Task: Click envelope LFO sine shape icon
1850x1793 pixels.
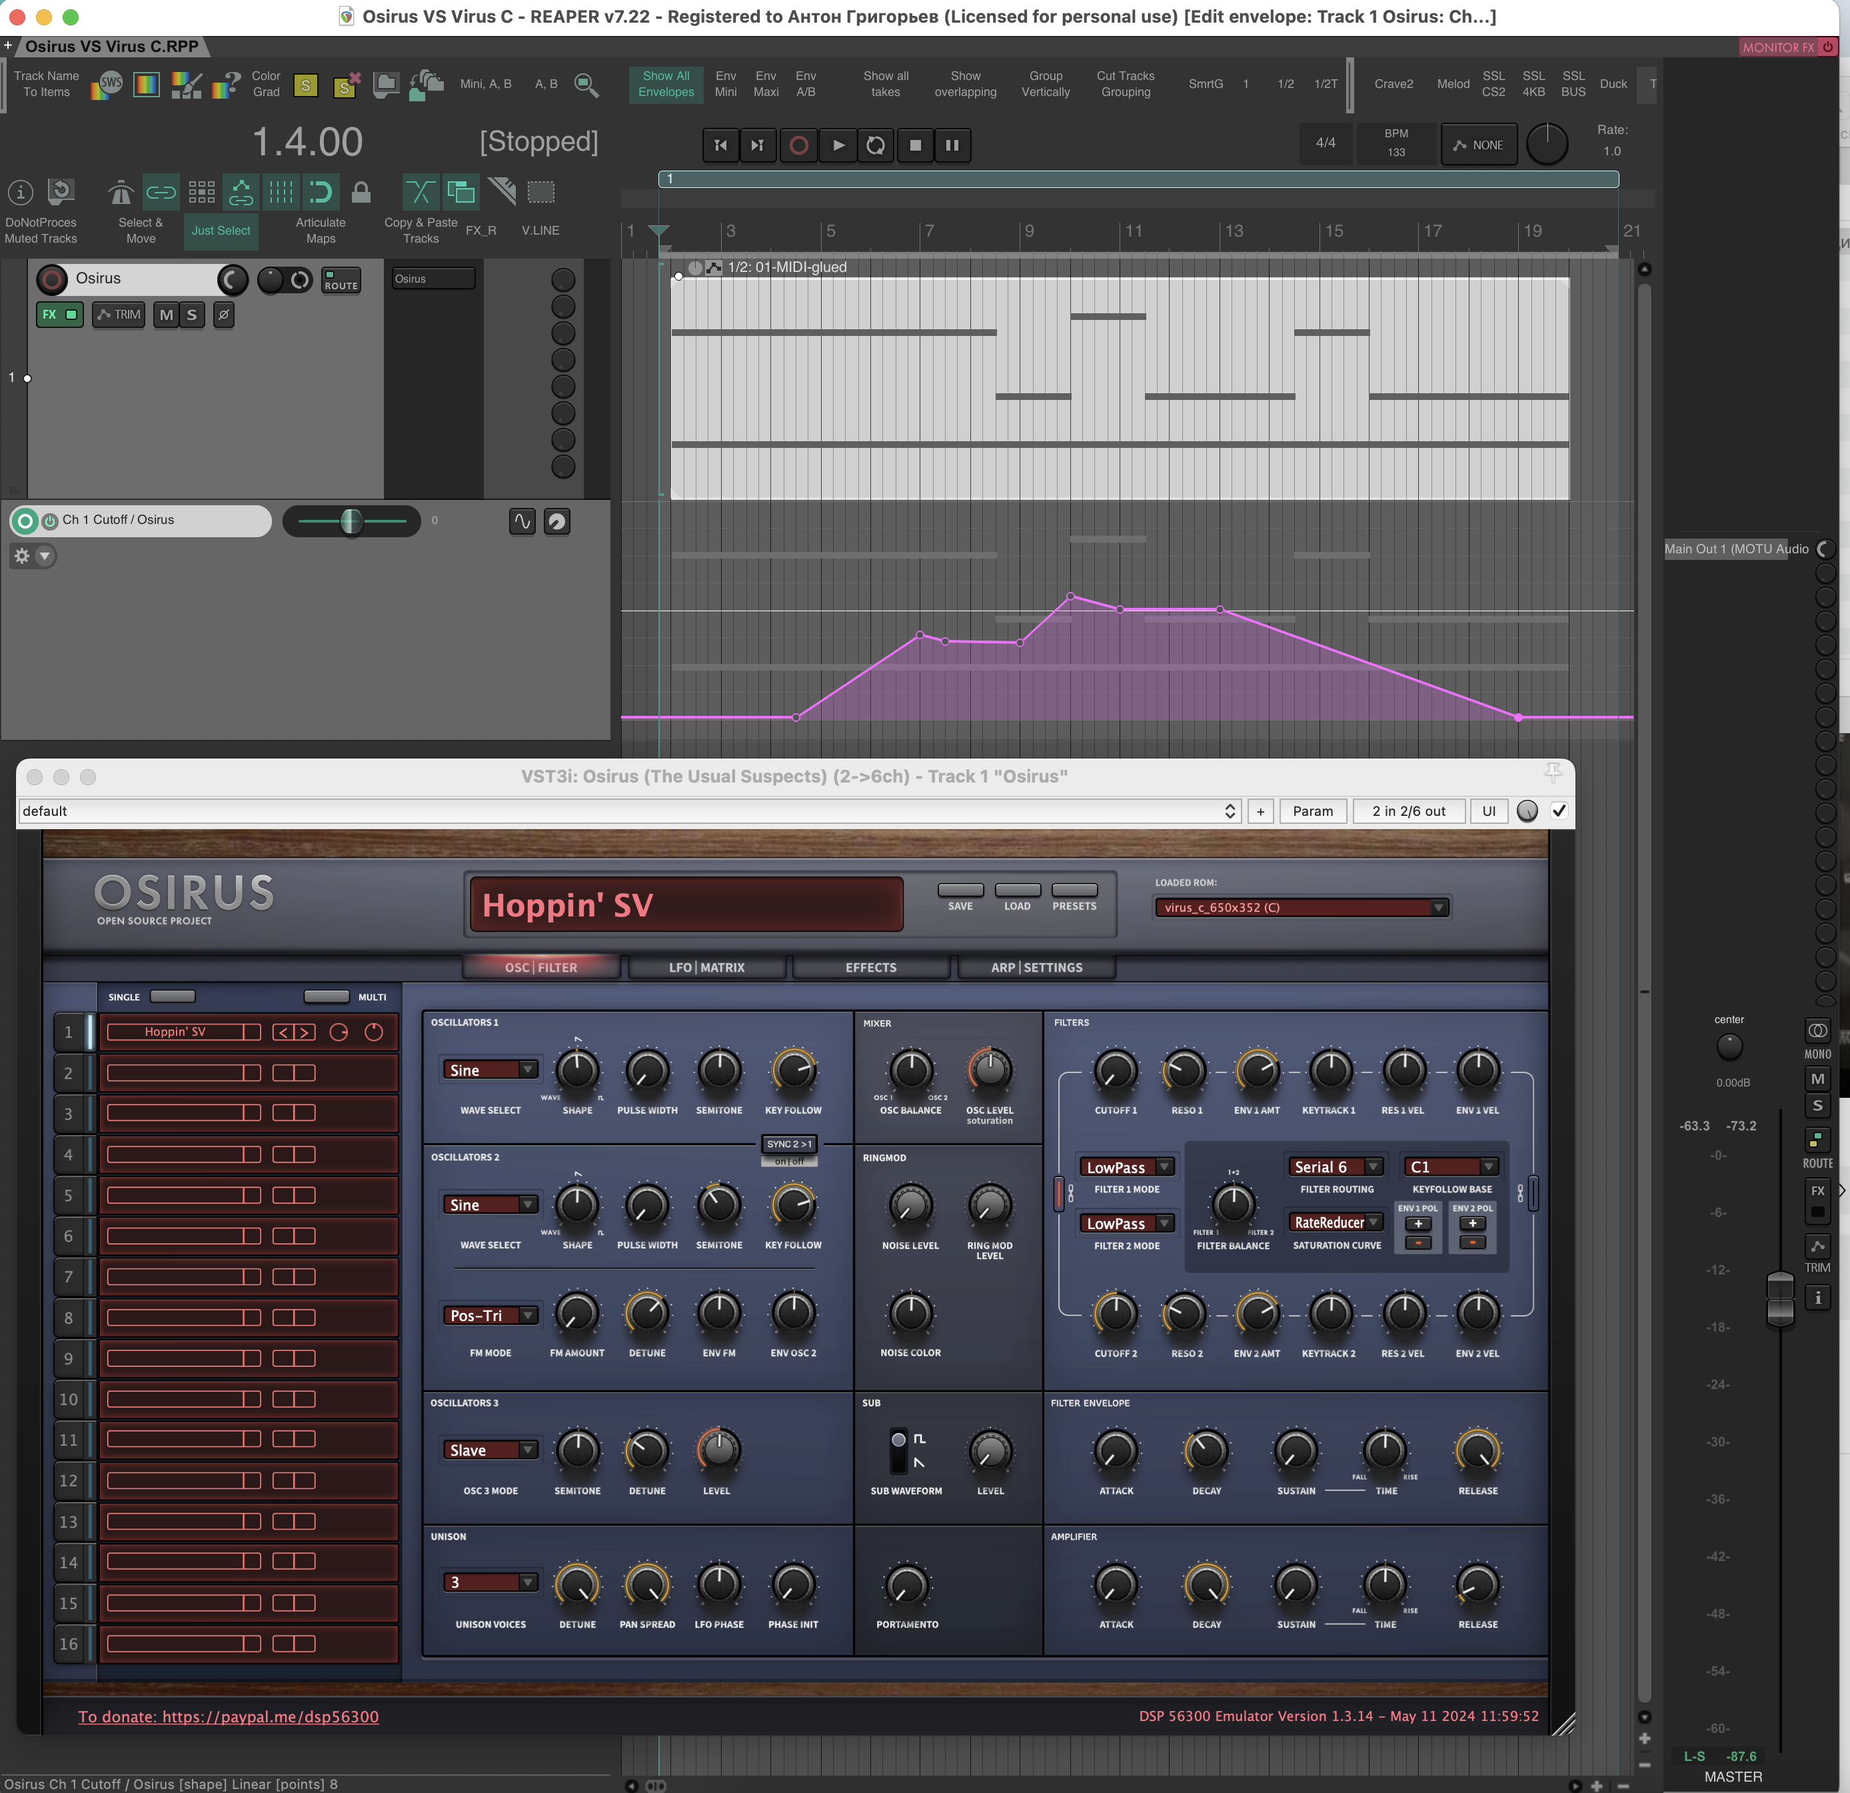Action: coord(522,521)
